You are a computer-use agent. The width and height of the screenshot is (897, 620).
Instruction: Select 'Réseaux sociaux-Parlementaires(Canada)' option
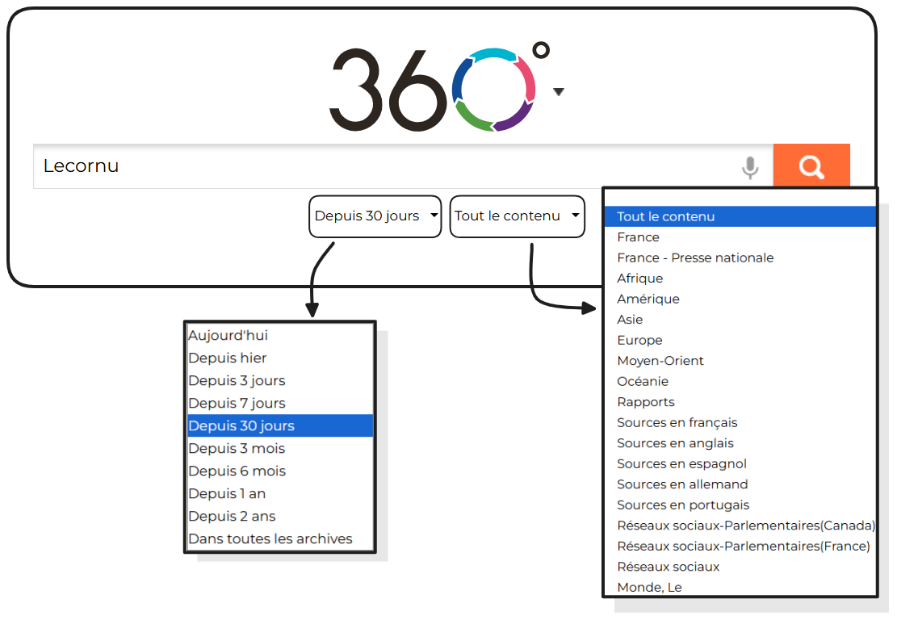pyautogui.click(x=740, y=526)
